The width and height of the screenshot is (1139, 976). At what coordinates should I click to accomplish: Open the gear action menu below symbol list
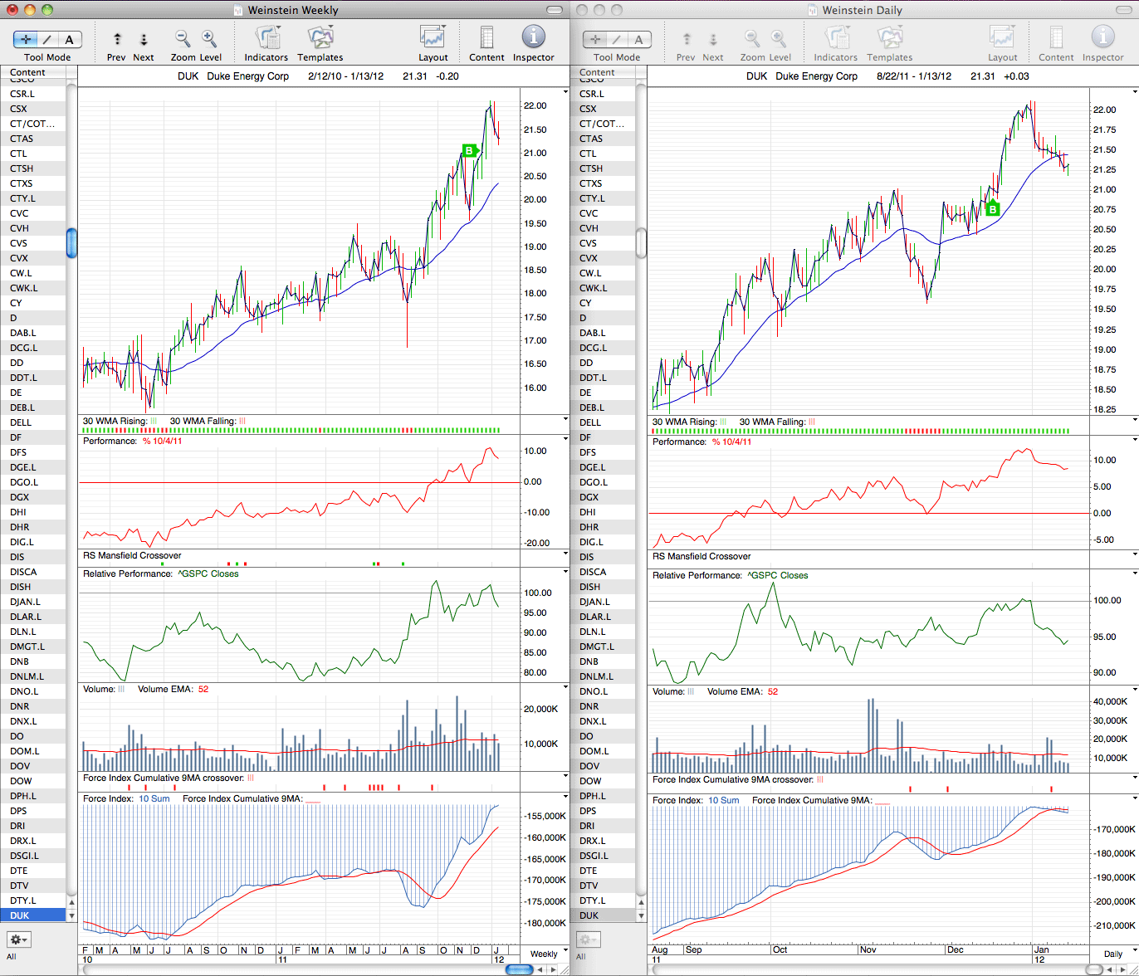(x=19, y=939)
